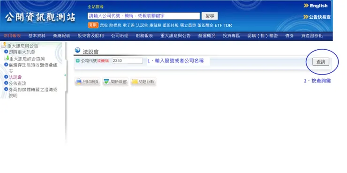Click the ETF quick keyword link
Screen dimensions: 347x173
[219, 25]
